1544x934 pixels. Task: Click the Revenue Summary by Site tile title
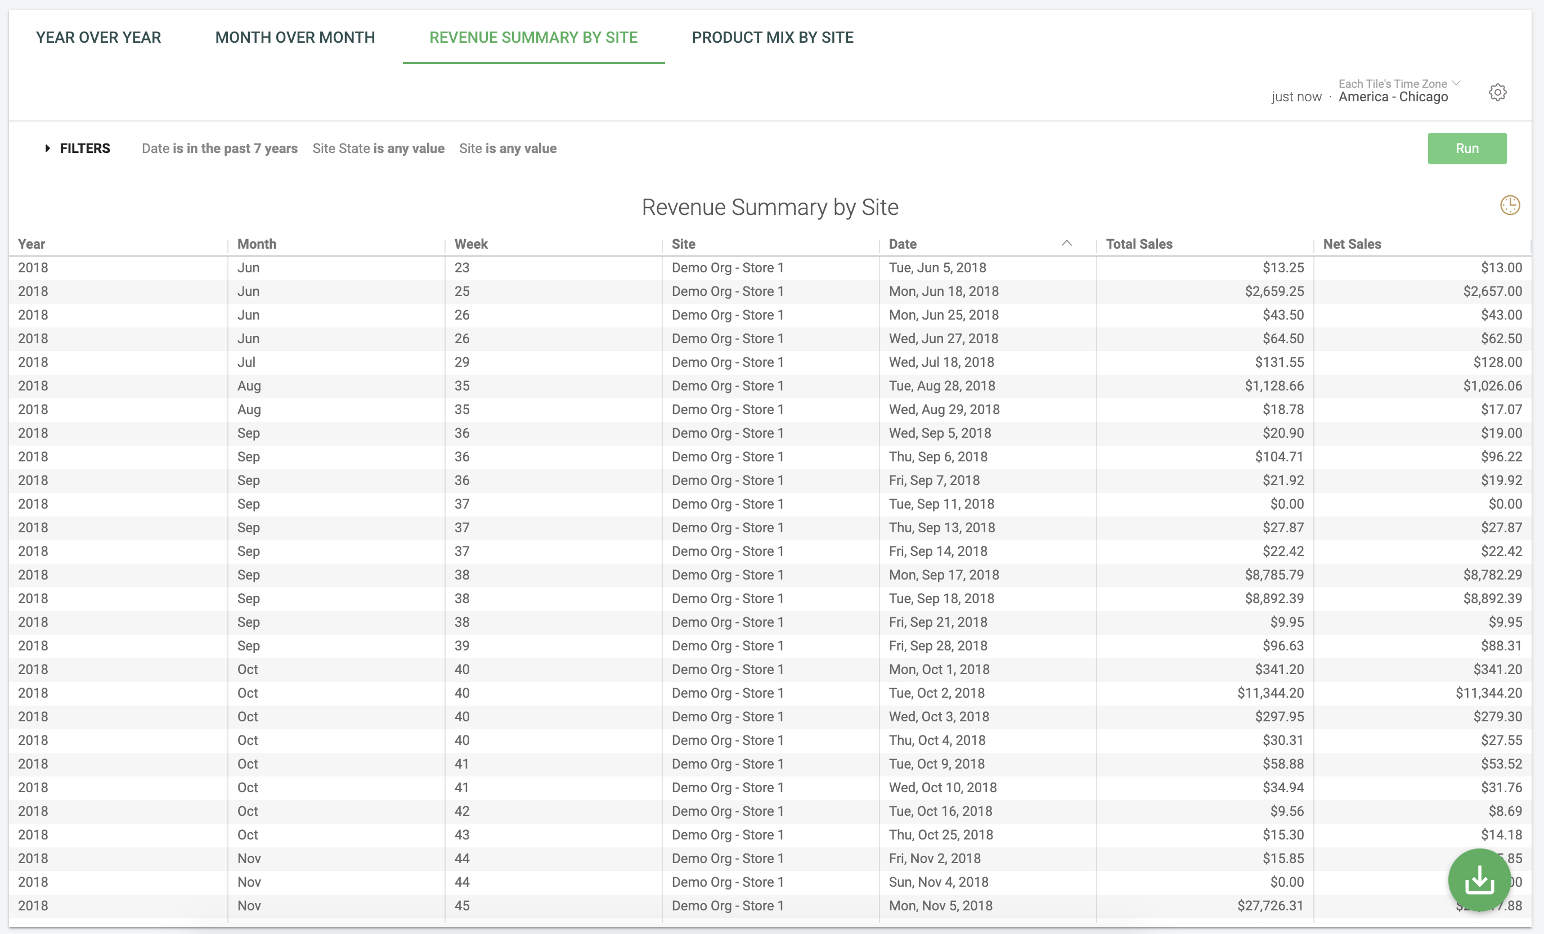770,208
